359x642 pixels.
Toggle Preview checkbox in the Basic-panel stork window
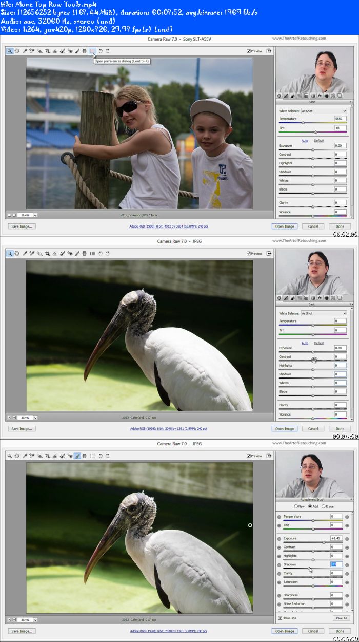(248, 253)
